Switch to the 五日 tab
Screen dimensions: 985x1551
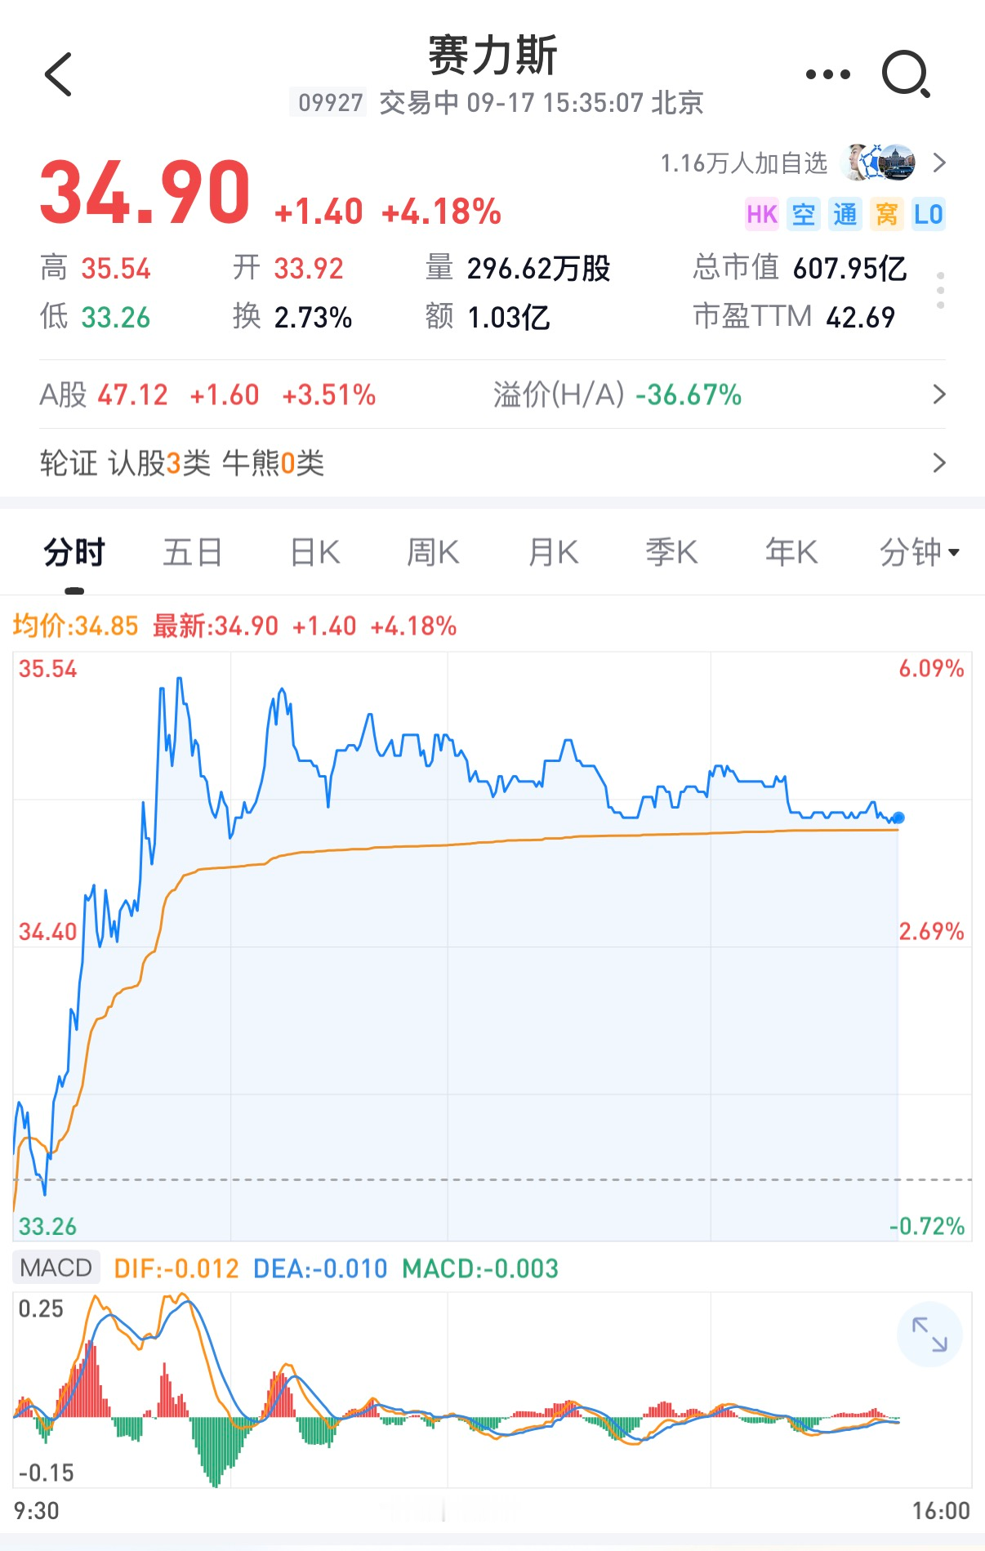(193, 553)
